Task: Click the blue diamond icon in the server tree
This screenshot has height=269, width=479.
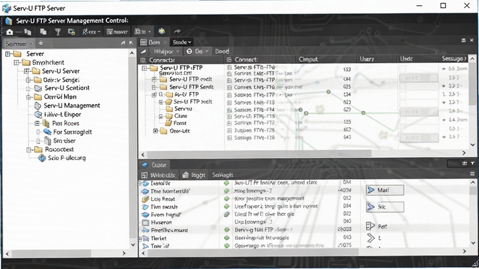Action: (42, 158)
